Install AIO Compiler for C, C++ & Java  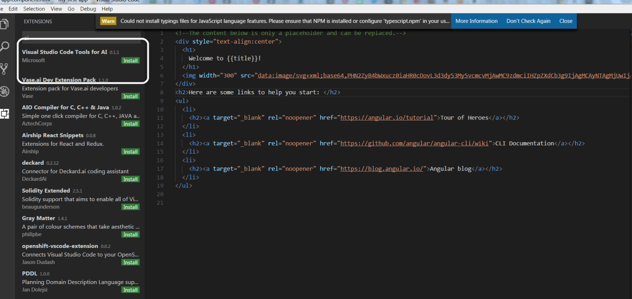click(x=130, y=124)
